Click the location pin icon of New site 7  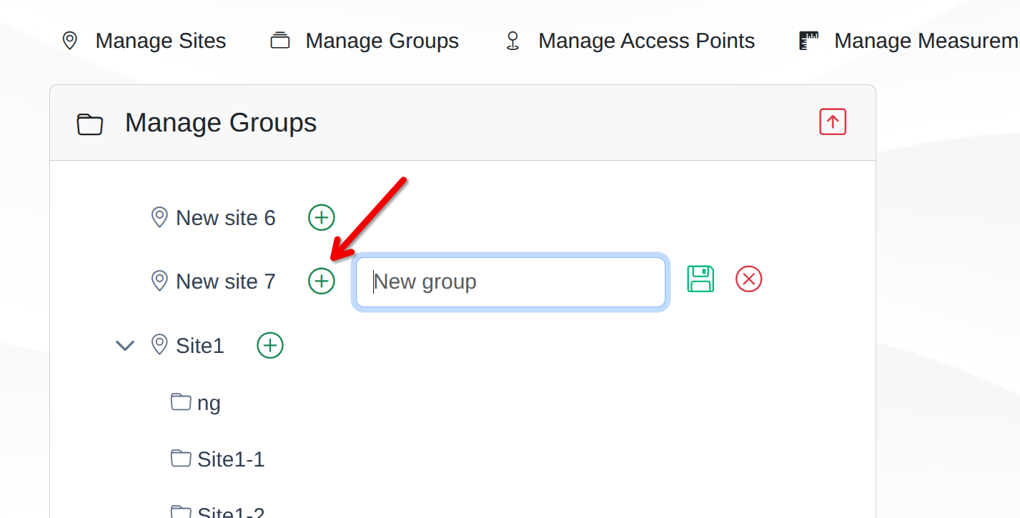tap(160, 281)
